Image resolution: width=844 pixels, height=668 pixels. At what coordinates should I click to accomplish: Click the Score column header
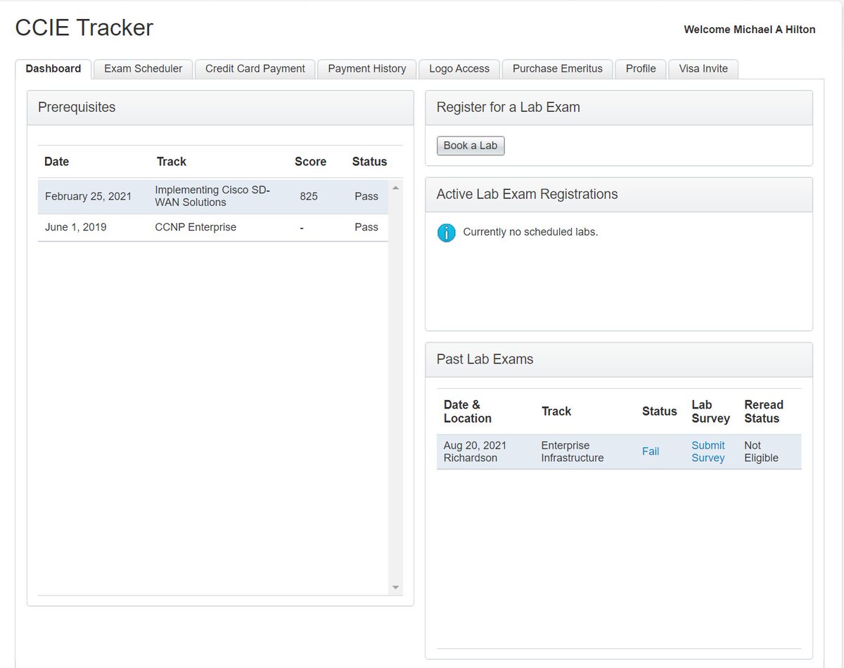point(310,162)
